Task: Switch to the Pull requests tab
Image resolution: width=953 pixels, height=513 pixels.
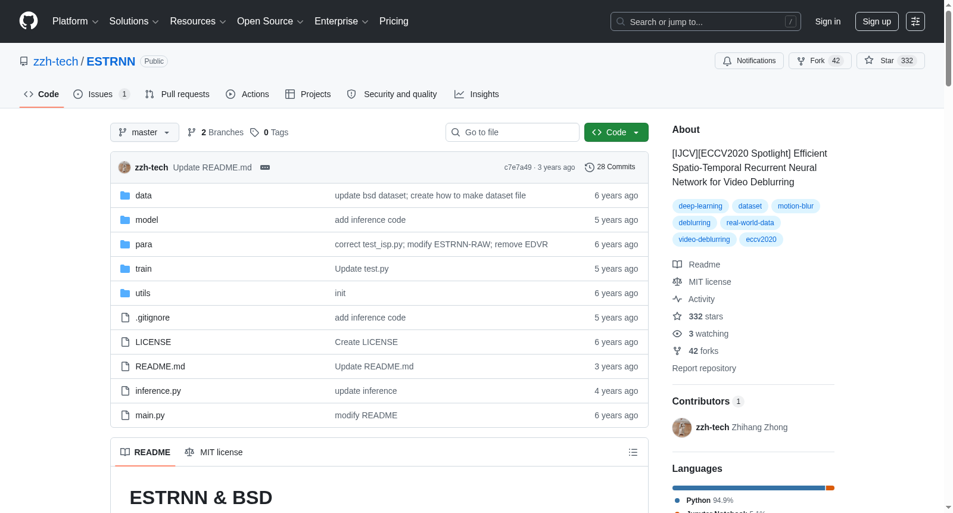Action: pos(177,94)
